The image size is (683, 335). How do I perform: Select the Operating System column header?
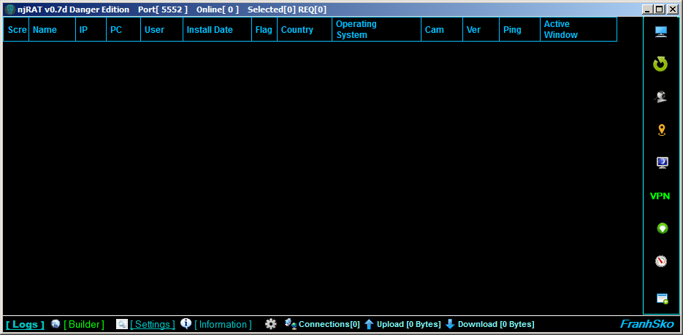point(356,29)
